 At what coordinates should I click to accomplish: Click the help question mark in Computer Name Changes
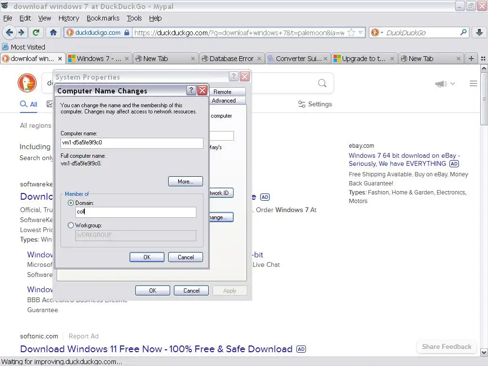[191, 91]
